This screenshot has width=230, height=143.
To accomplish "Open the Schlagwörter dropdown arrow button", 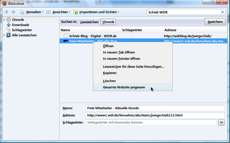I will coord(221,122).
